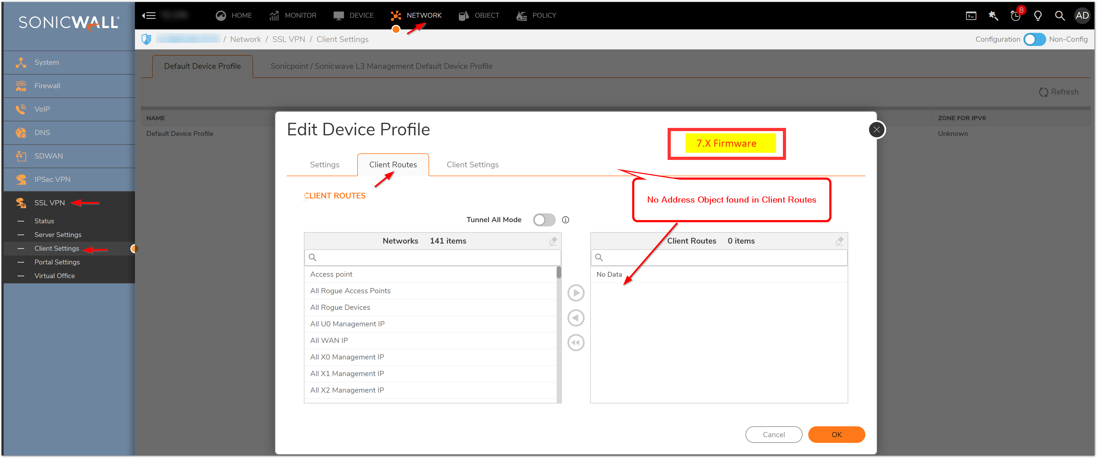1097x458 pixels.
Task: Click the add selected route arrow icon
Action: tap(576, 293)
